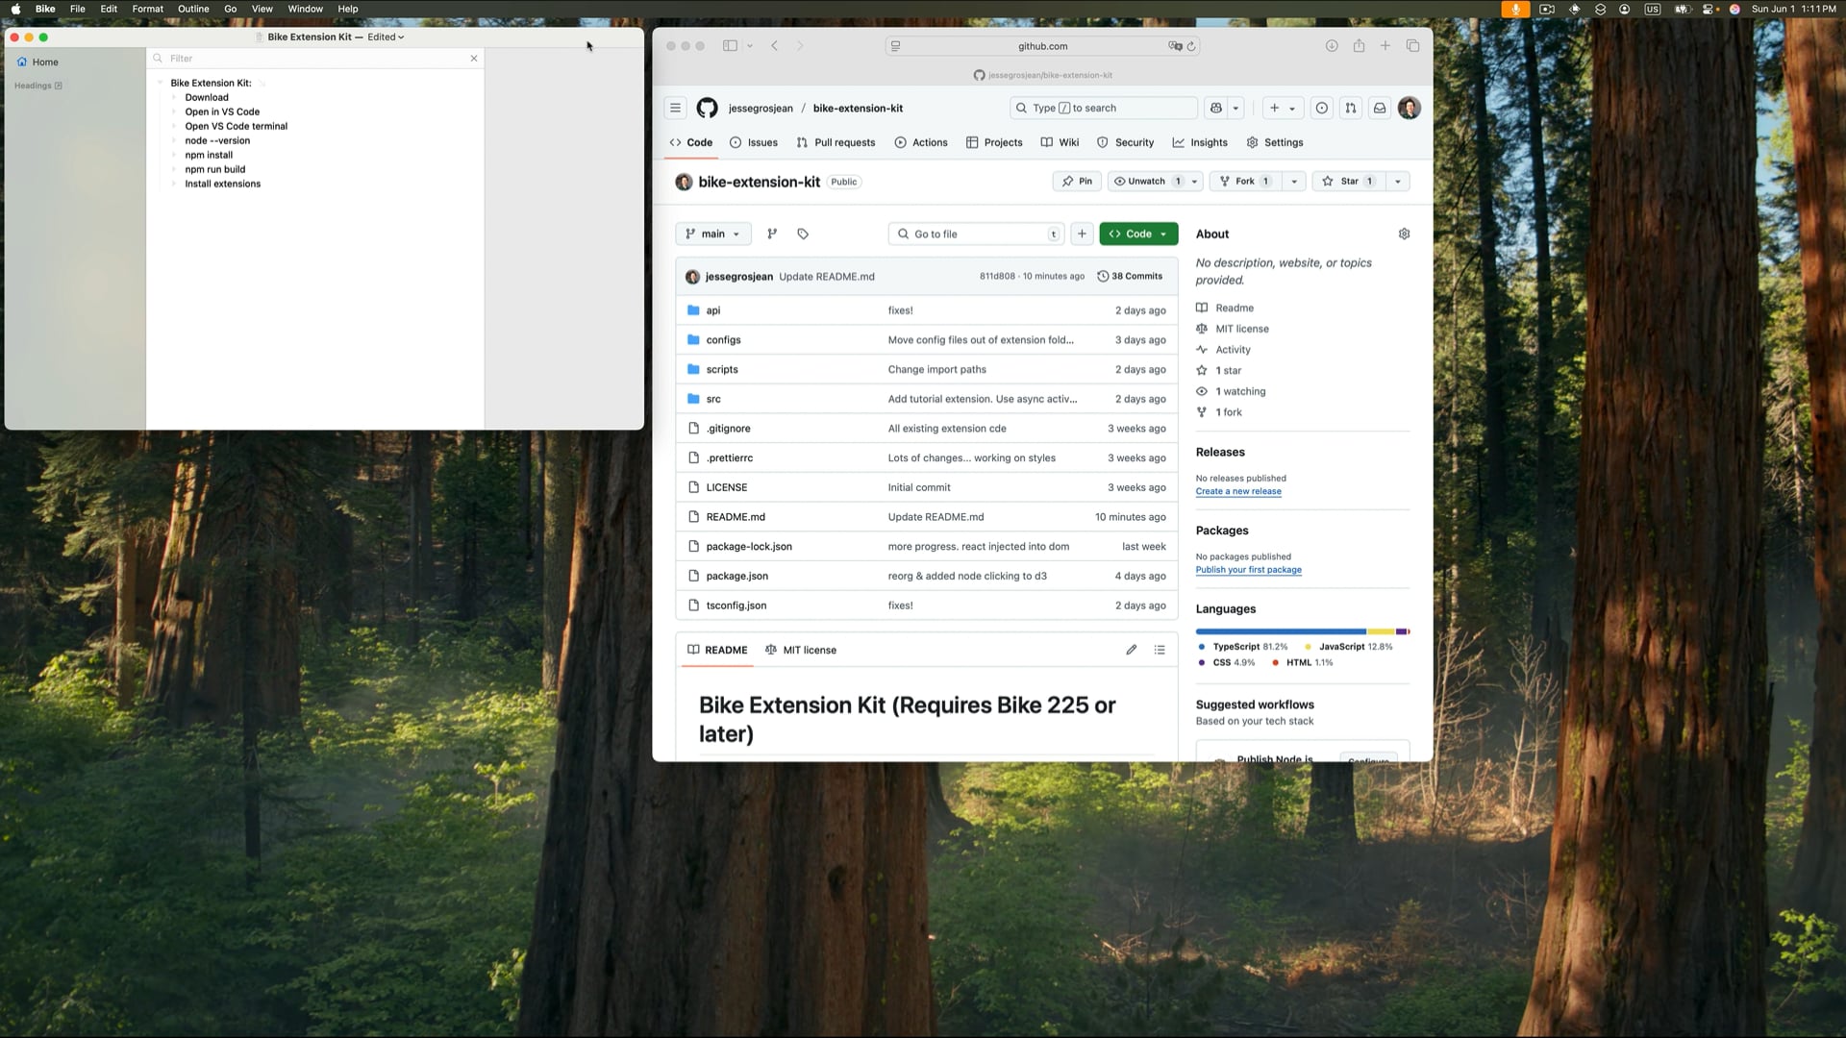
Task: Open README outline list icon
Action: click(1160, 650)
